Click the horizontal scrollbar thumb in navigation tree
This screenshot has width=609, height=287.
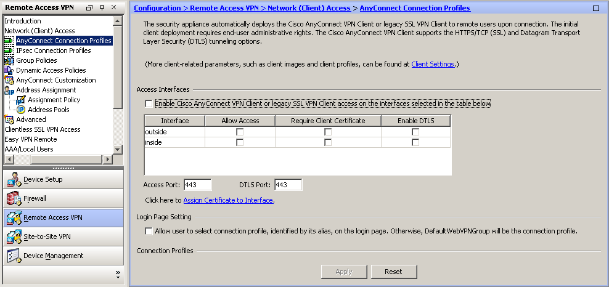coord(67,159)
